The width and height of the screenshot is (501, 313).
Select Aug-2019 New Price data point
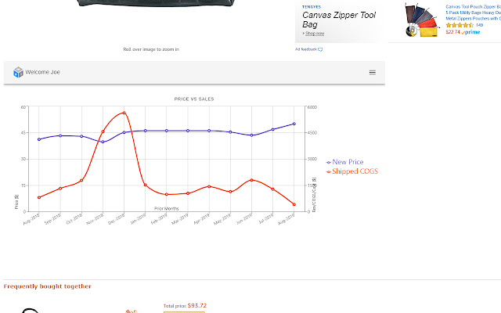pos(294,124)
